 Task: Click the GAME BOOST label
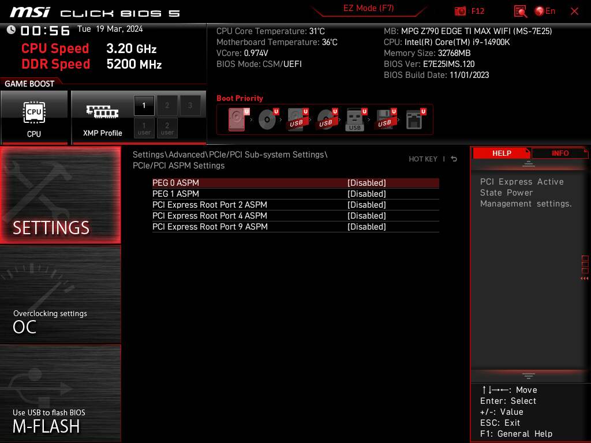[x=29, y=84]
